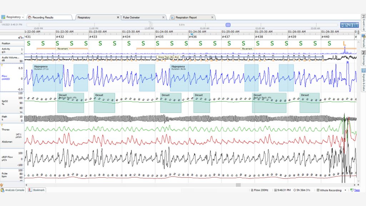Click the Recording Results home icon

30,17
